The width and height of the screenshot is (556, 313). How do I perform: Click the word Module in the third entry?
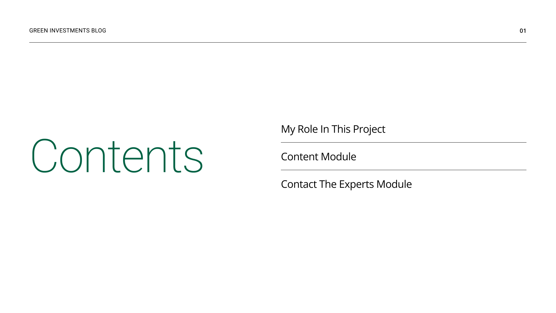(x=394, y=184)
